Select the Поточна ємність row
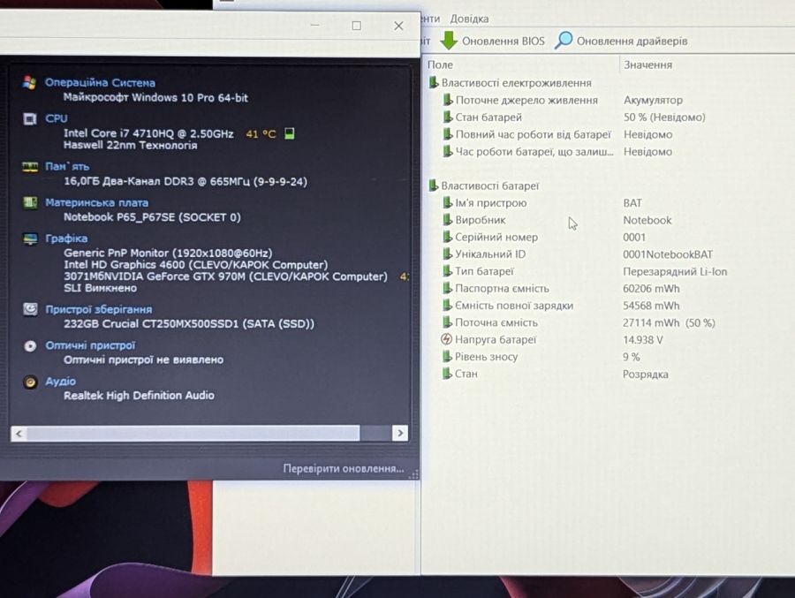795x598 pixels. 609,322
